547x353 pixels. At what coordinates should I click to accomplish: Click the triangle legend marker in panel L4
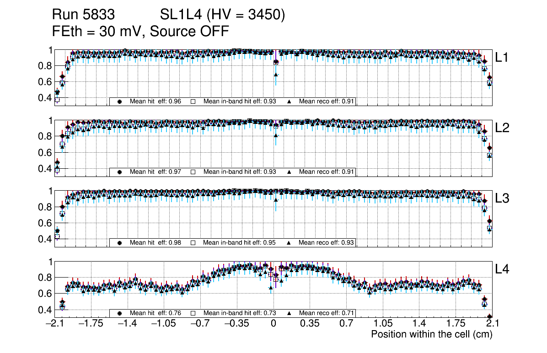(290, 313)
